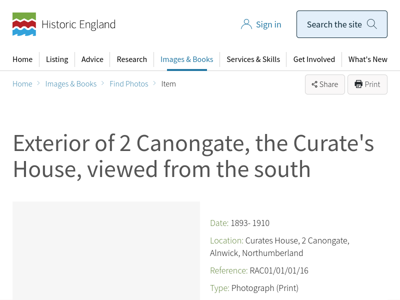Open the Sign in link
This screenshot has height=300, width=400.
[x=268, y=24]
